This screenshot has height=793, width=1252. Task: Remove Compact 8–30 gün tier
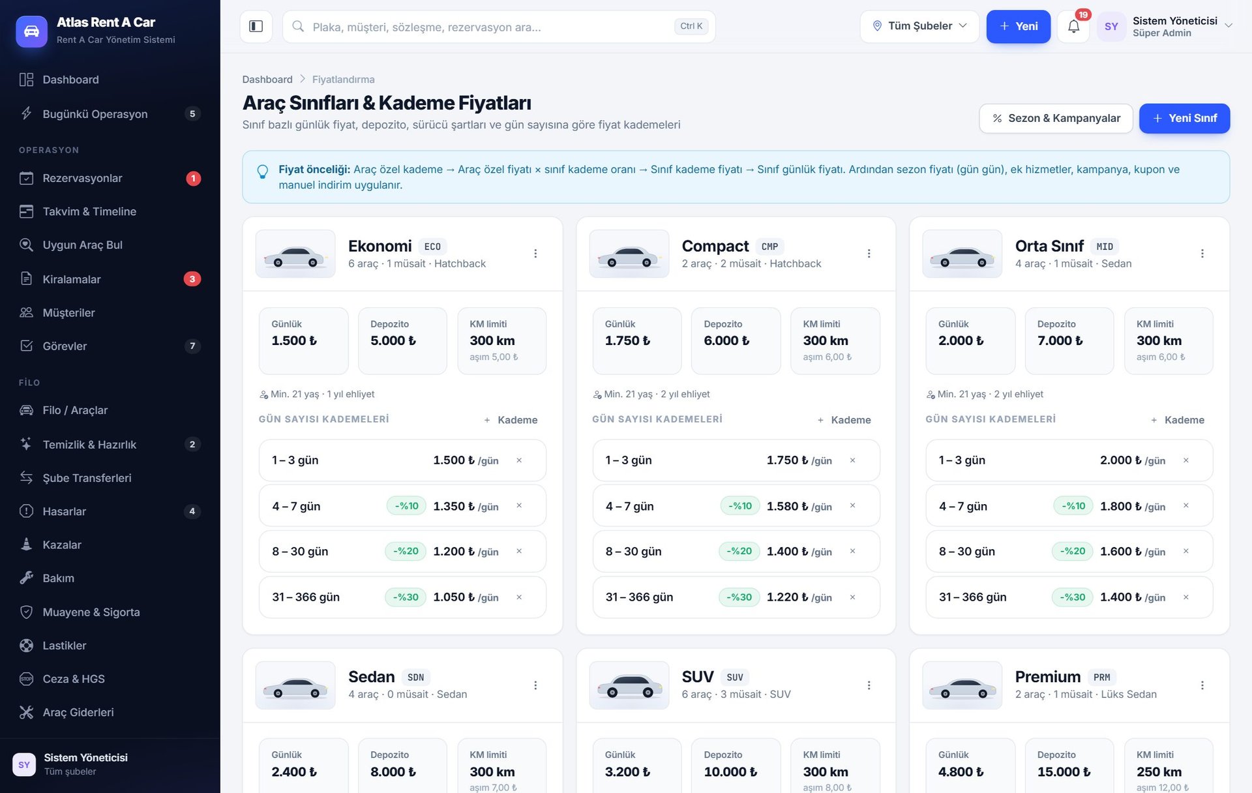coord(852,551)
